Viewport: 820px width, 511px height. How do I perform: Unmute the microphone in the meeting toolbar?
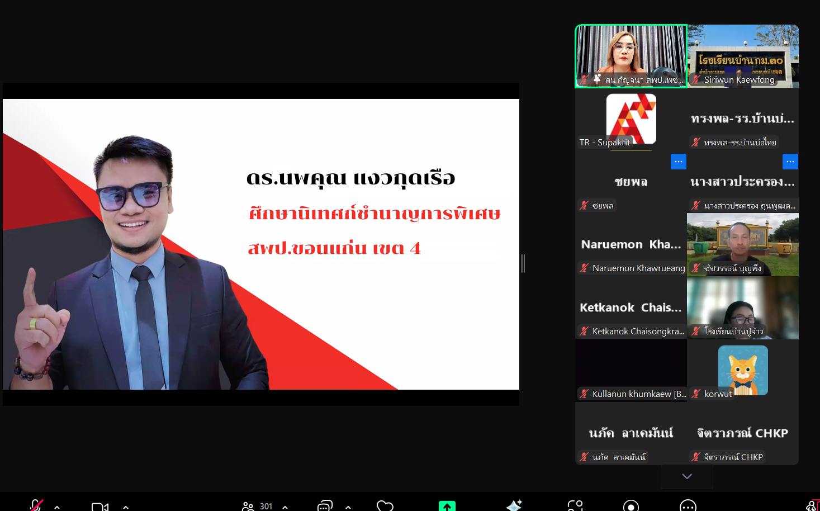pyautogui.click(x=36, y=505)
